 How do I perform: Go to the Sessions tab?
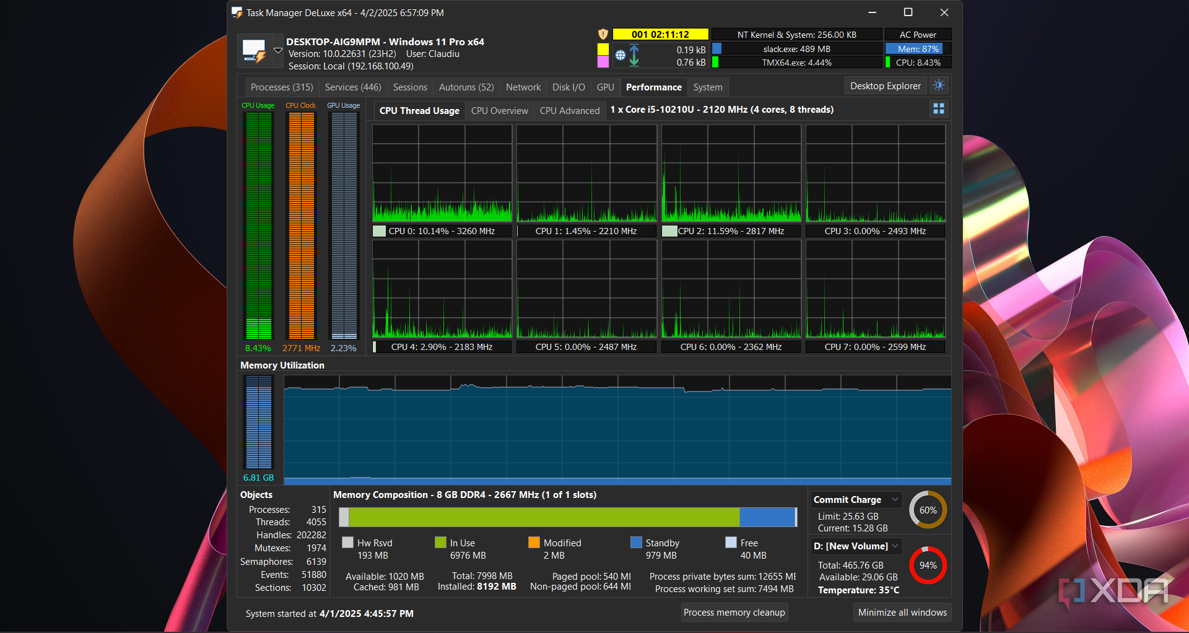(410, 87)
